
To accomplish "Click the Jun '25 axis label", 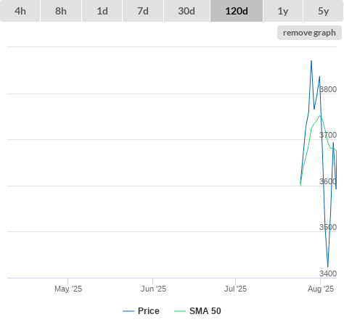I will tap(153, 289).
